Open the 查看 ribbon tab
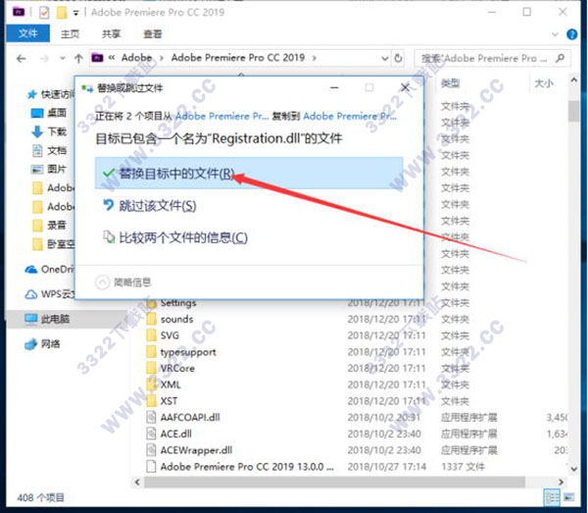Image resolution: width=588 pixels, height=513 pixels. [x=153, y=34]
